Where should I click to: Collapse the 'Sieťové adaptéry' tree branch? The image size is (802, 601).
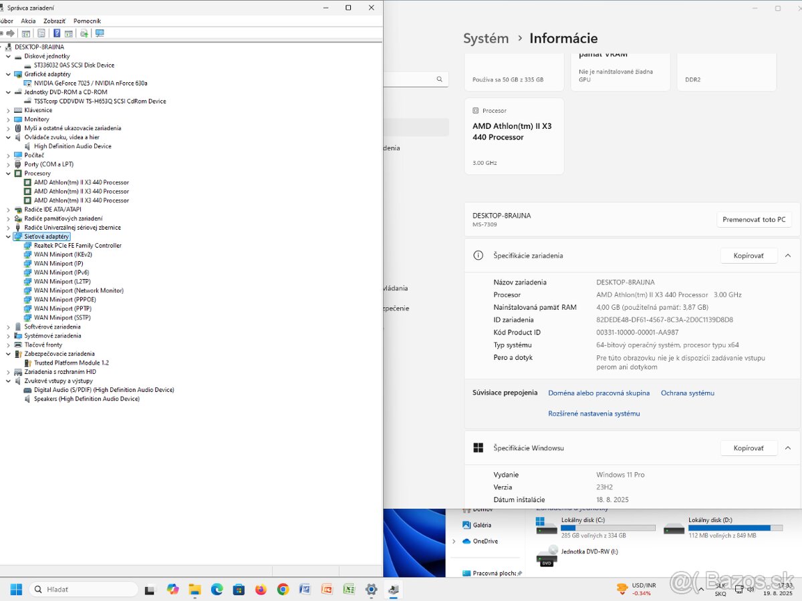point(8,236)
